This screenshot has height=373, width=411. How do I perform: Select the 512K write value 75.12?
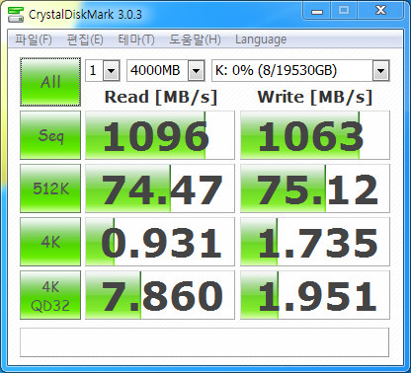(315, 188)
